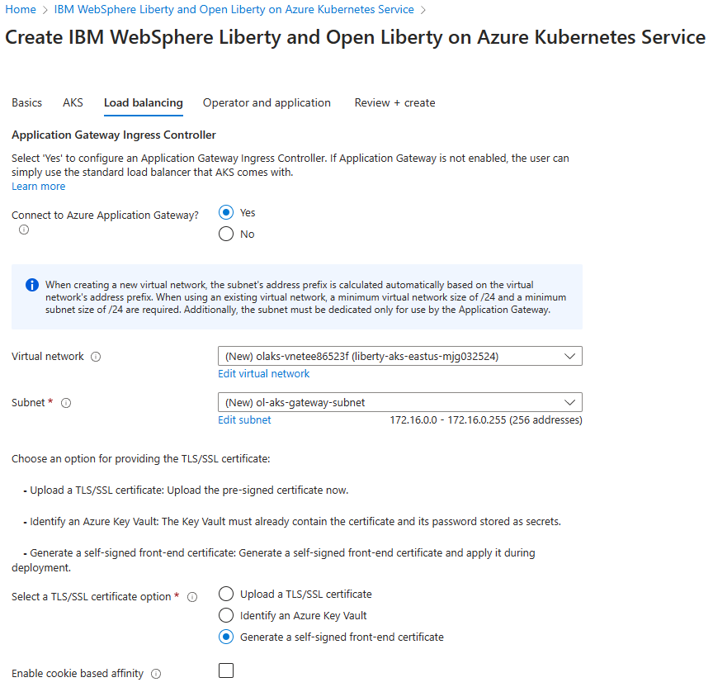Click the Edit virtual network link
This screenshot has height=687, width=713.
263,374
